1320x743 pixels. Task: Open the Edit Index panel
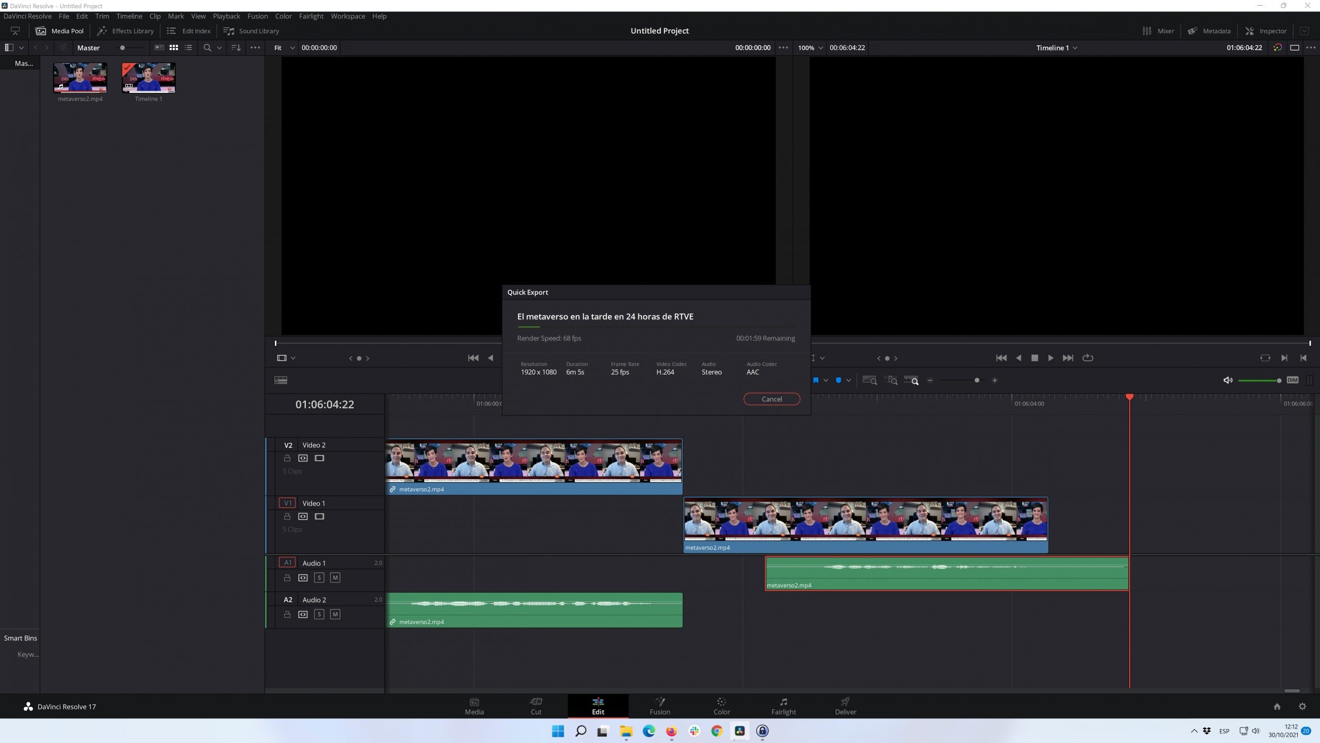coord(189,31)
